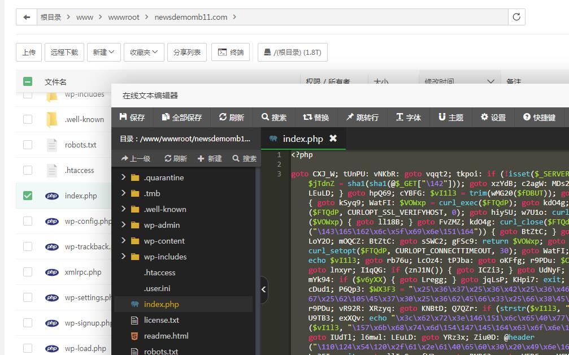Search files with 搜索 in editor sidebar

click(x=245, y=158)
